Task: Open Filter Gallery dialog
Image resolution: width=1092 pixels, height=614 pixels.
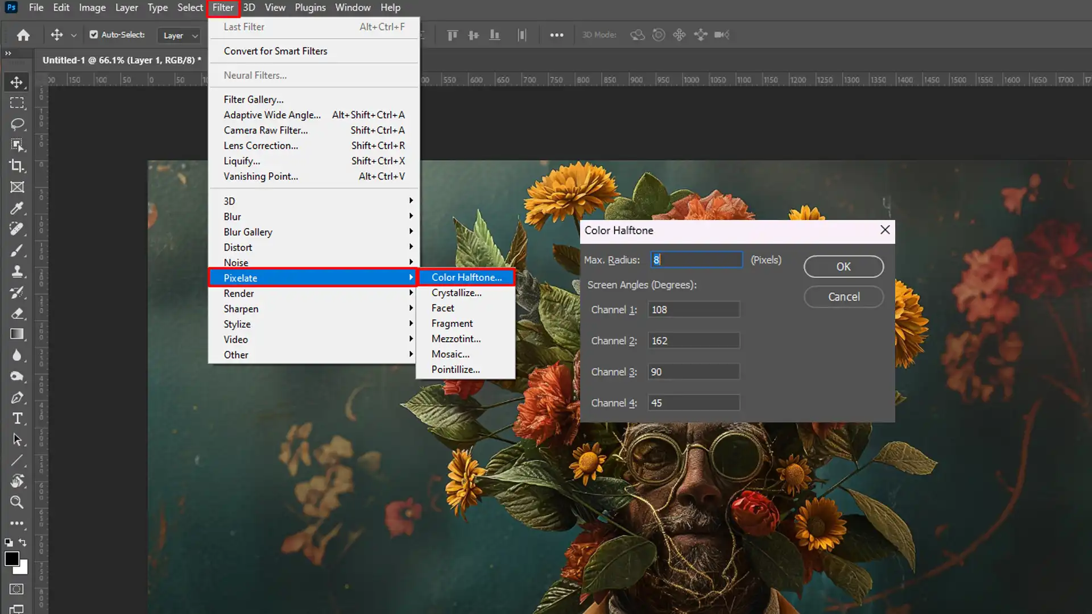Action: point(253,99)
